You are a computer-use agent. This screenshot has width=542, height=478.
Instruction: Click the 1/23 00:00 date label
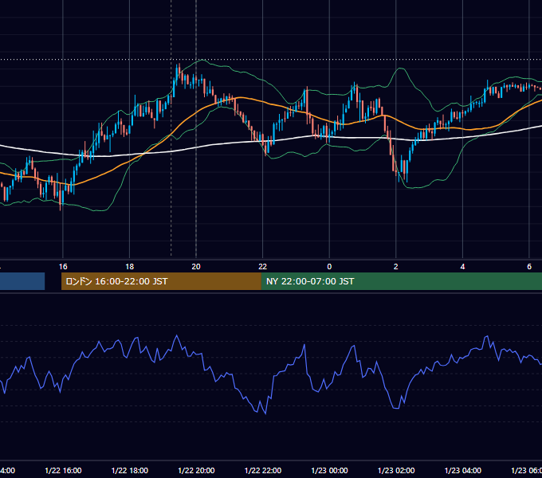point(329,470)
